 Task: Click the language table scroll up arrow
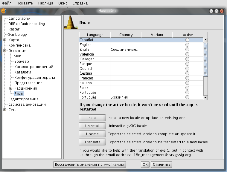pyautogui.click(x=205, y=40)
